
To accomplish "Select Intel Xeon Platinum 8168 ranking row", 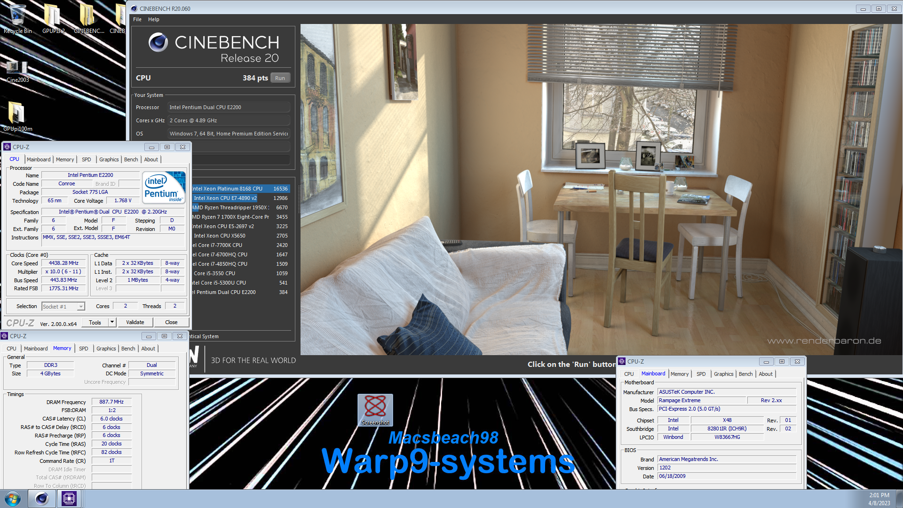I will 240,189.
